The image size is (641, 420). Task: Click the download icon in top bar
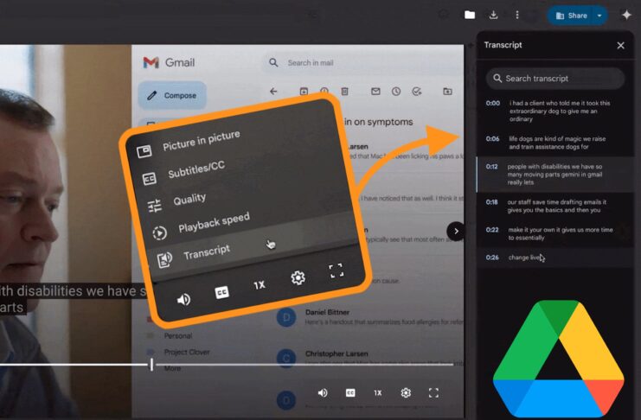point(493,15)
